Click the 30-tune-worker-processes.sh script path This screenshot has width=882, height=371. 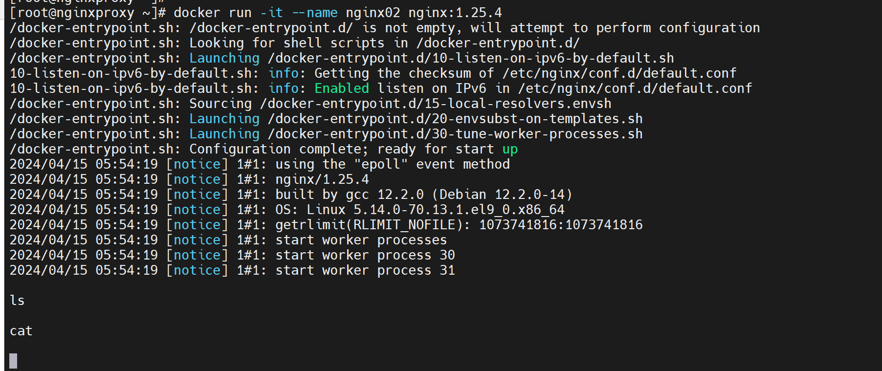[x=455, y=134]
